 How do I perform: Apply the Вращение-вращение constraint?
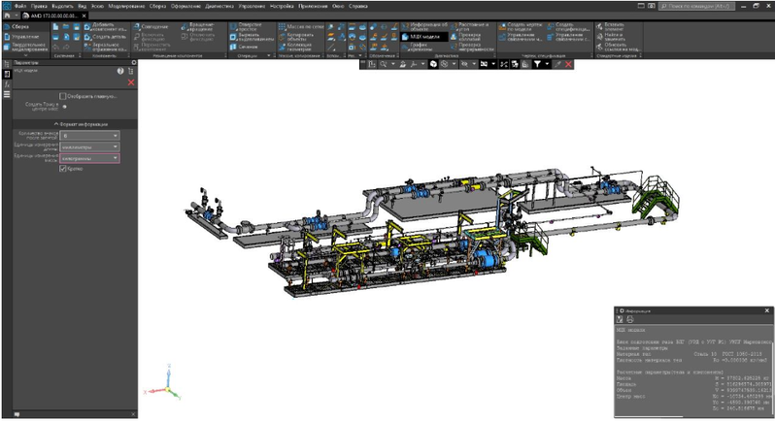click(198, 26)
